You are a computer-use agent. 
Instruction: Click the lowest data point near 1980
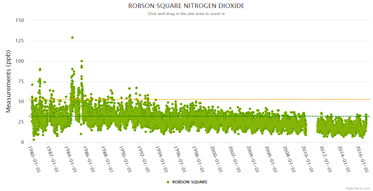[x=34, y=140]
